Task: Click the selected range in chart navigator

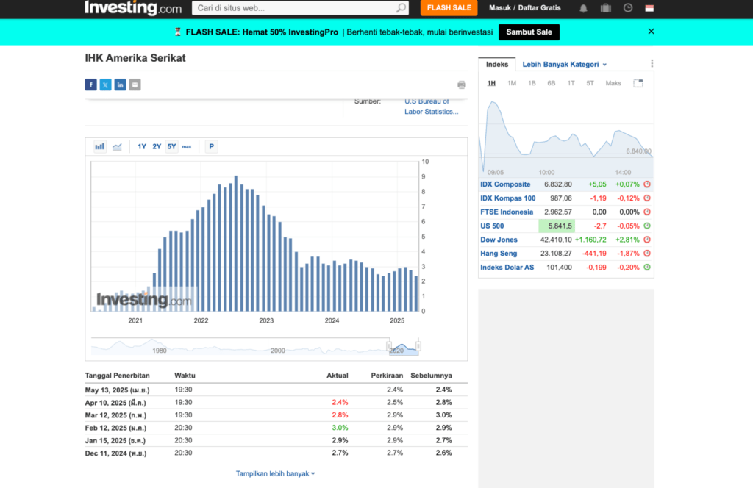Action: 404,347
